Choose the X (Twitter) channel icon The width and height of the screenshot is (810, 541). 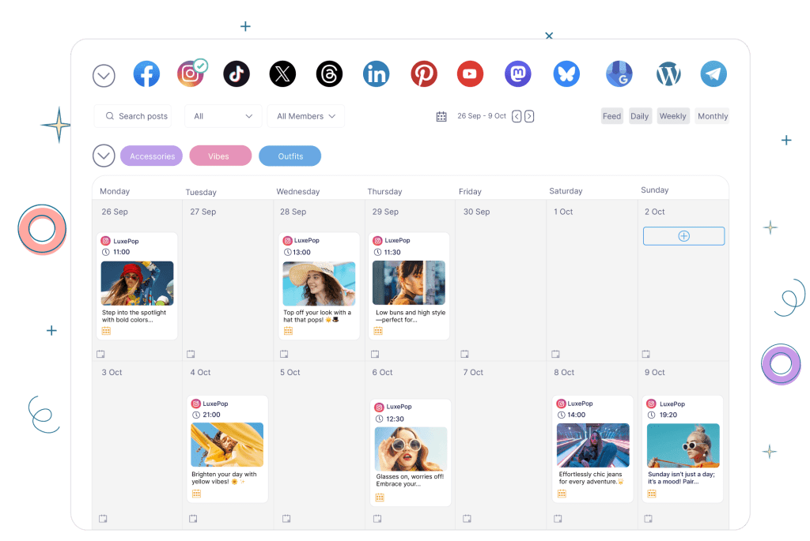282,73
